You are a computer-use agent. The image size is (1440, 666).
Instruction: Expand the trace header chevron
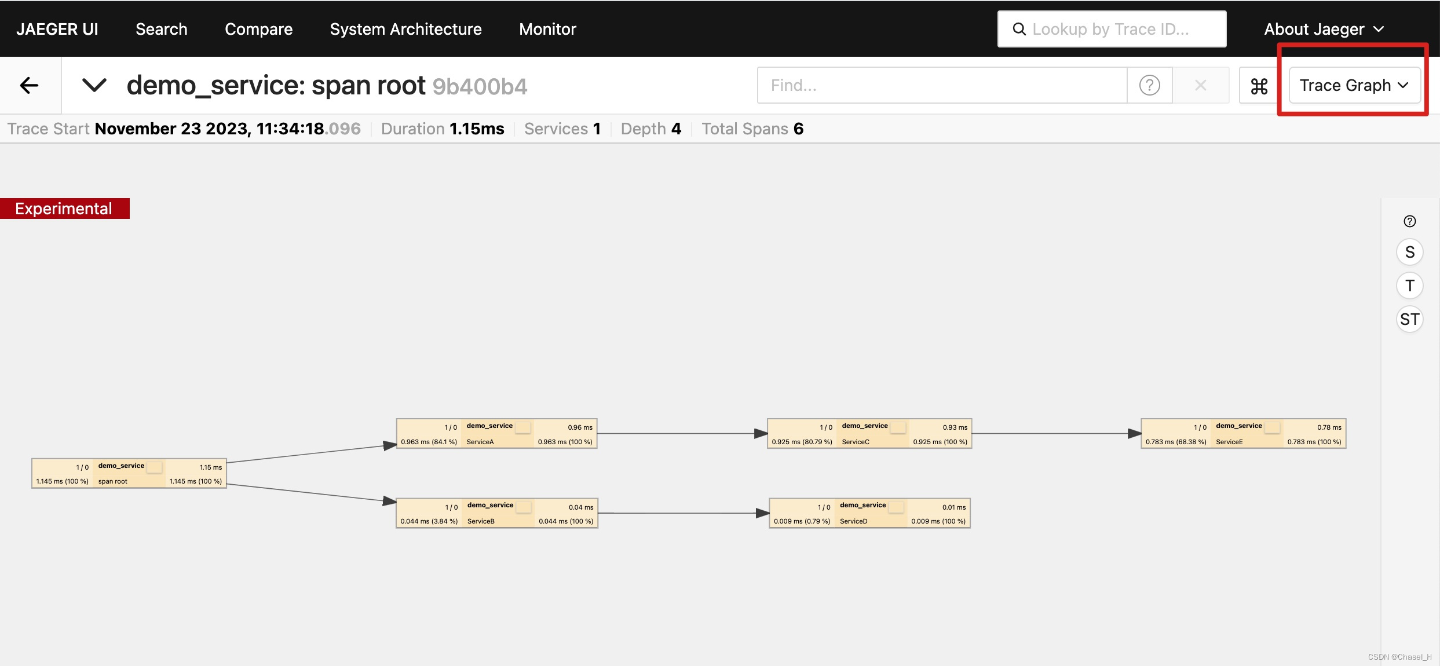(94, 86)
